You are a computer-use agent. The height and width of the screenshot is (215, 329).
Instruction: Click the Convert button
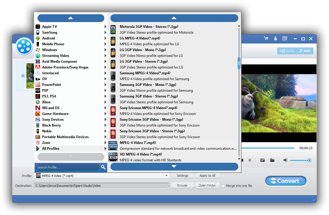pos(286,181)
